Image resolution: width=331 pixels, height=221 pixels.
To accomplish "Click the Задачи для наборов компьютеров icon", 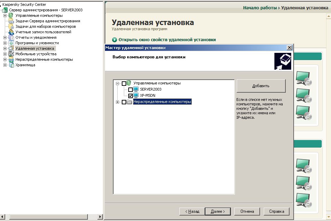I will tap(11, 26).
